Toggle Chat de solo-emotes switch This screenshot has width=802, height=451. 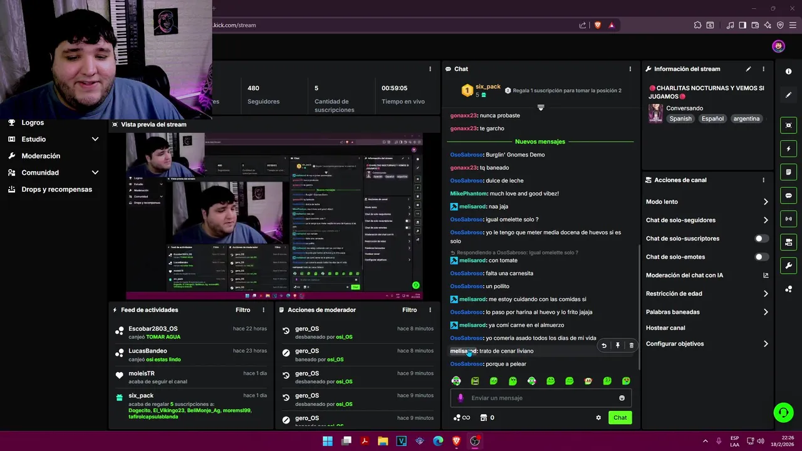pyautogui.click(x=761, y=257)
